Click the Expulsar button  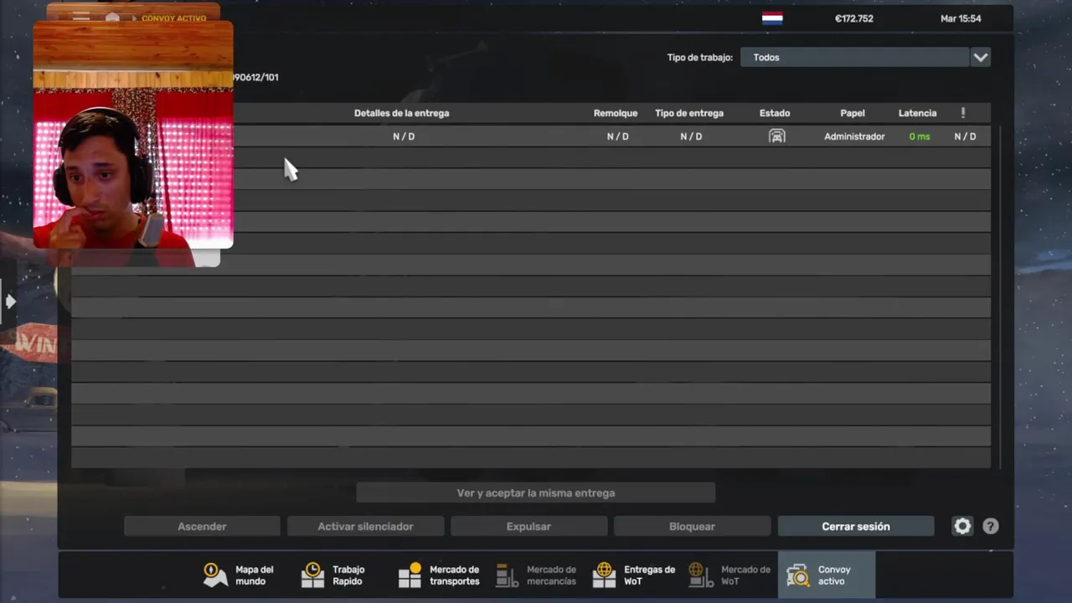click(528, 526)
